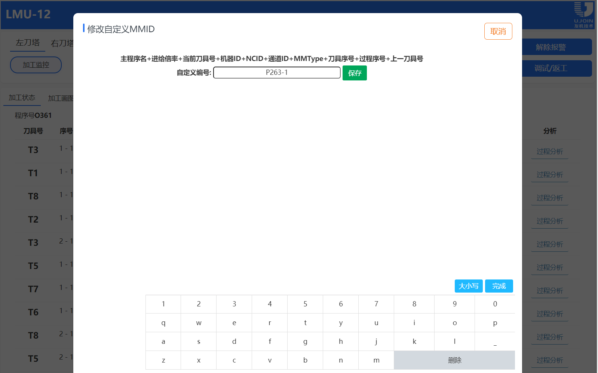Tap keyboard key 7
This screenshot has width=598, height=373.
pos(376,304)
